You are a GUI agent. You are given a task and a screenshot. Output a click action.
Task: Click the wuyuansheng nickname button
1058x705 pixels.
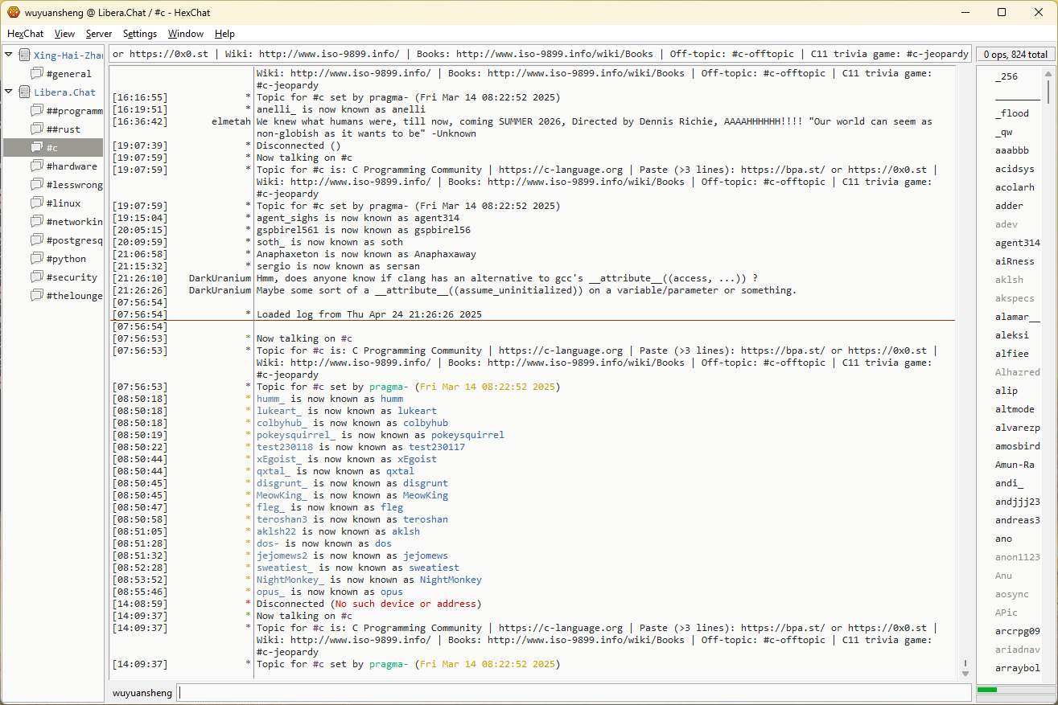click(x=142, y=693)
